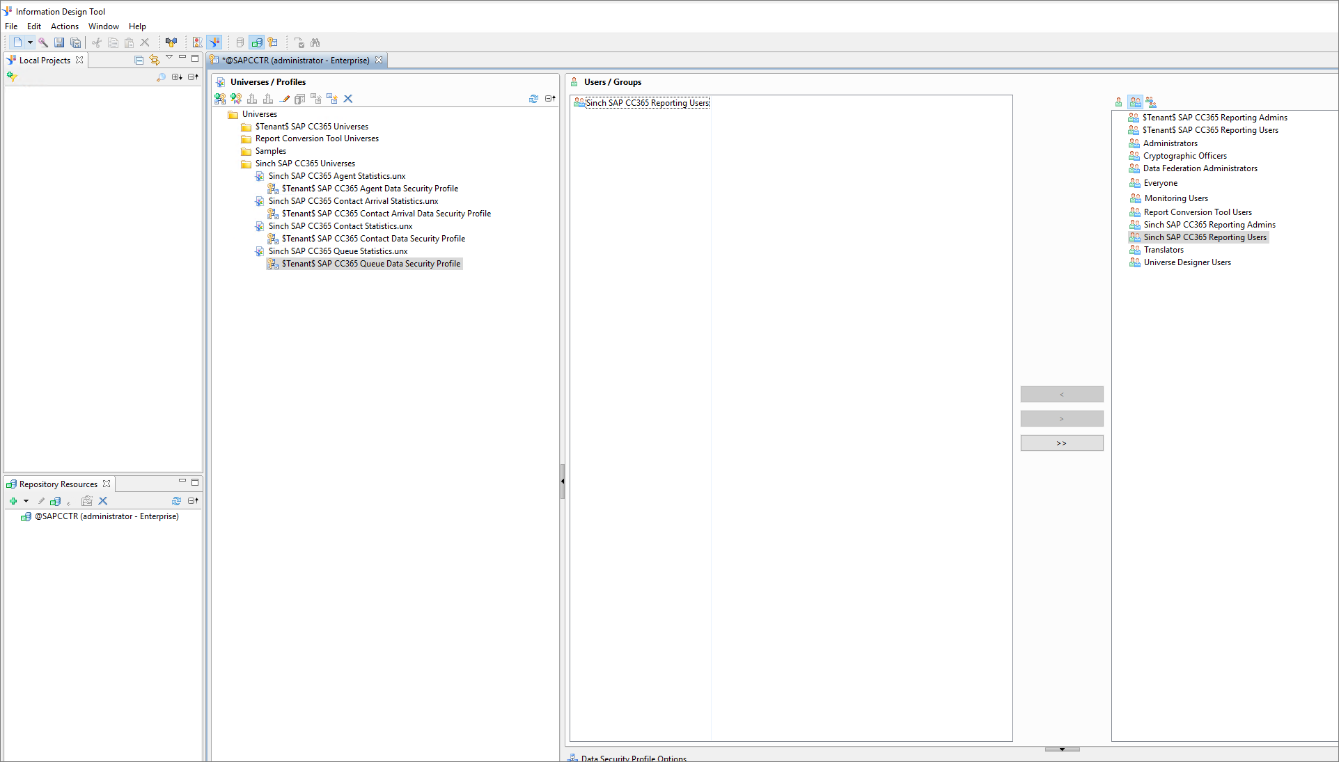Expand Data Security Profile Options section arrow
The width and height of the screenshot is (1339, 762).
[1062, 749]
